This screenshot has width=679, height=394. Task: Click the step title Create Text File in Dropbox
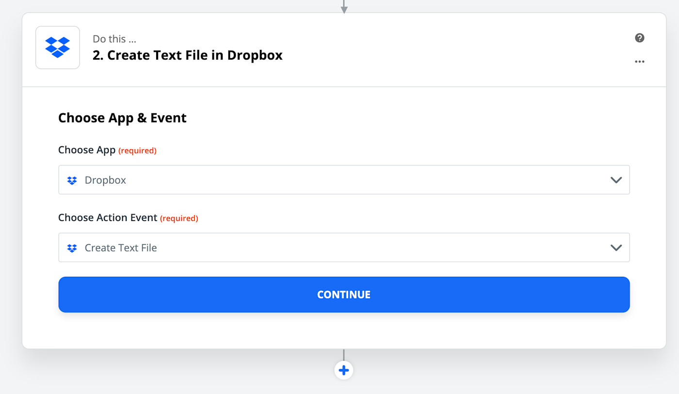(187, 55)
